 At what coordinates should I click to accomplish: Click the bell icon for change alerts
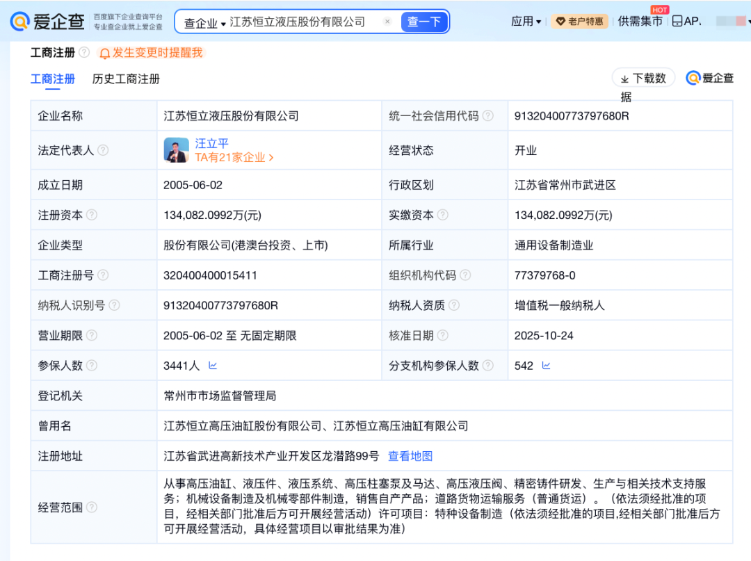coord(105,53)
